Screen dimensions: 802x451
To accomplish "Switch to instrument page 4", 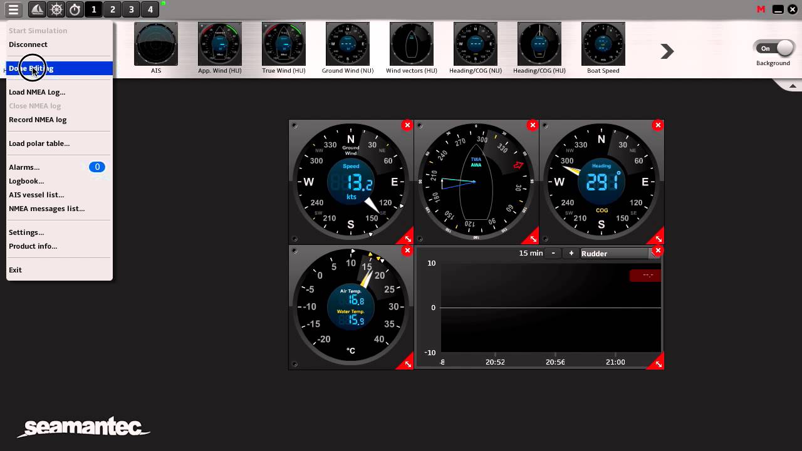I will (150, 9).
